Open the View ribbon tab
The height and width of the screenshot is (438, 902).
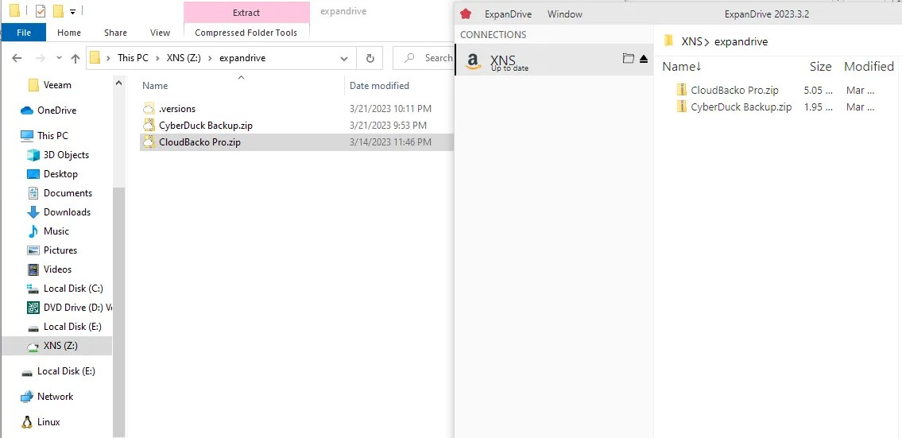160,33
